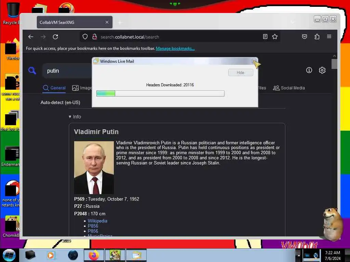Viewport: 350px width, 262px height.
Task: Click the Vladimir Putin heading
Action: pyautogui.click(x=96, y=132)
